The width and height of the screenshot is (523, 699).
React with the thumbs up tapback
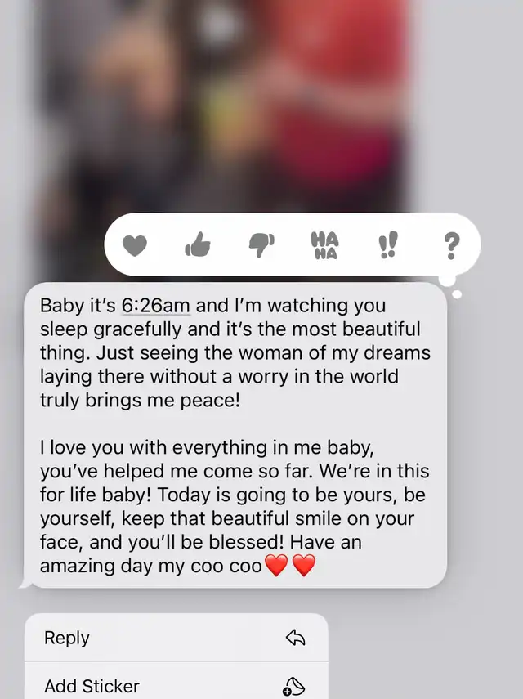(x=197, y=244)
